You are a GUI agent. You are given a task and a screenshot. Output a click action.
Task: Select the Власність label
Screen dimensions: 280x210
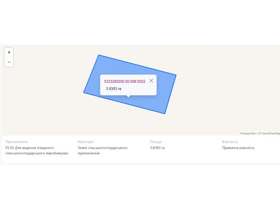coord(230,142)
